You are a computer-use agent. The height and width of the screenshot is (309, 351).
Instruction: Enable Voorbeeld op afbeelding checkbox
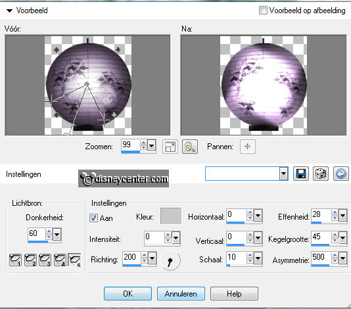coord(263,11)
